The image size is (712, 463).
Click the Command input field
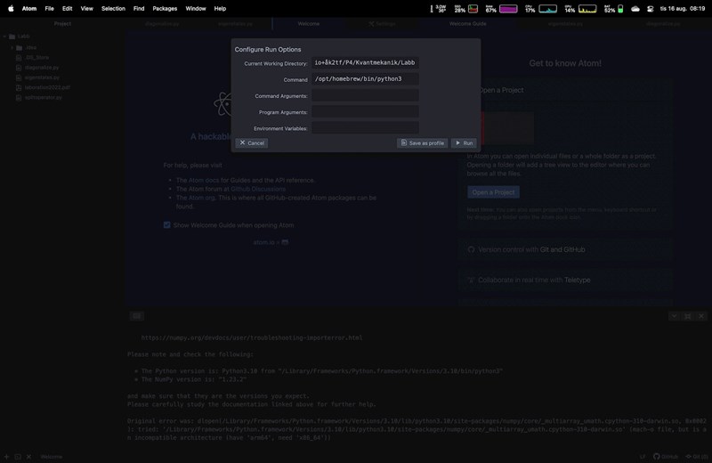365,79
